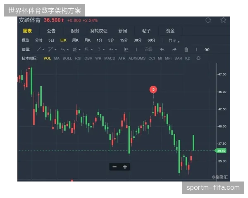Select the 分时 chart period

tap(39, 40)
